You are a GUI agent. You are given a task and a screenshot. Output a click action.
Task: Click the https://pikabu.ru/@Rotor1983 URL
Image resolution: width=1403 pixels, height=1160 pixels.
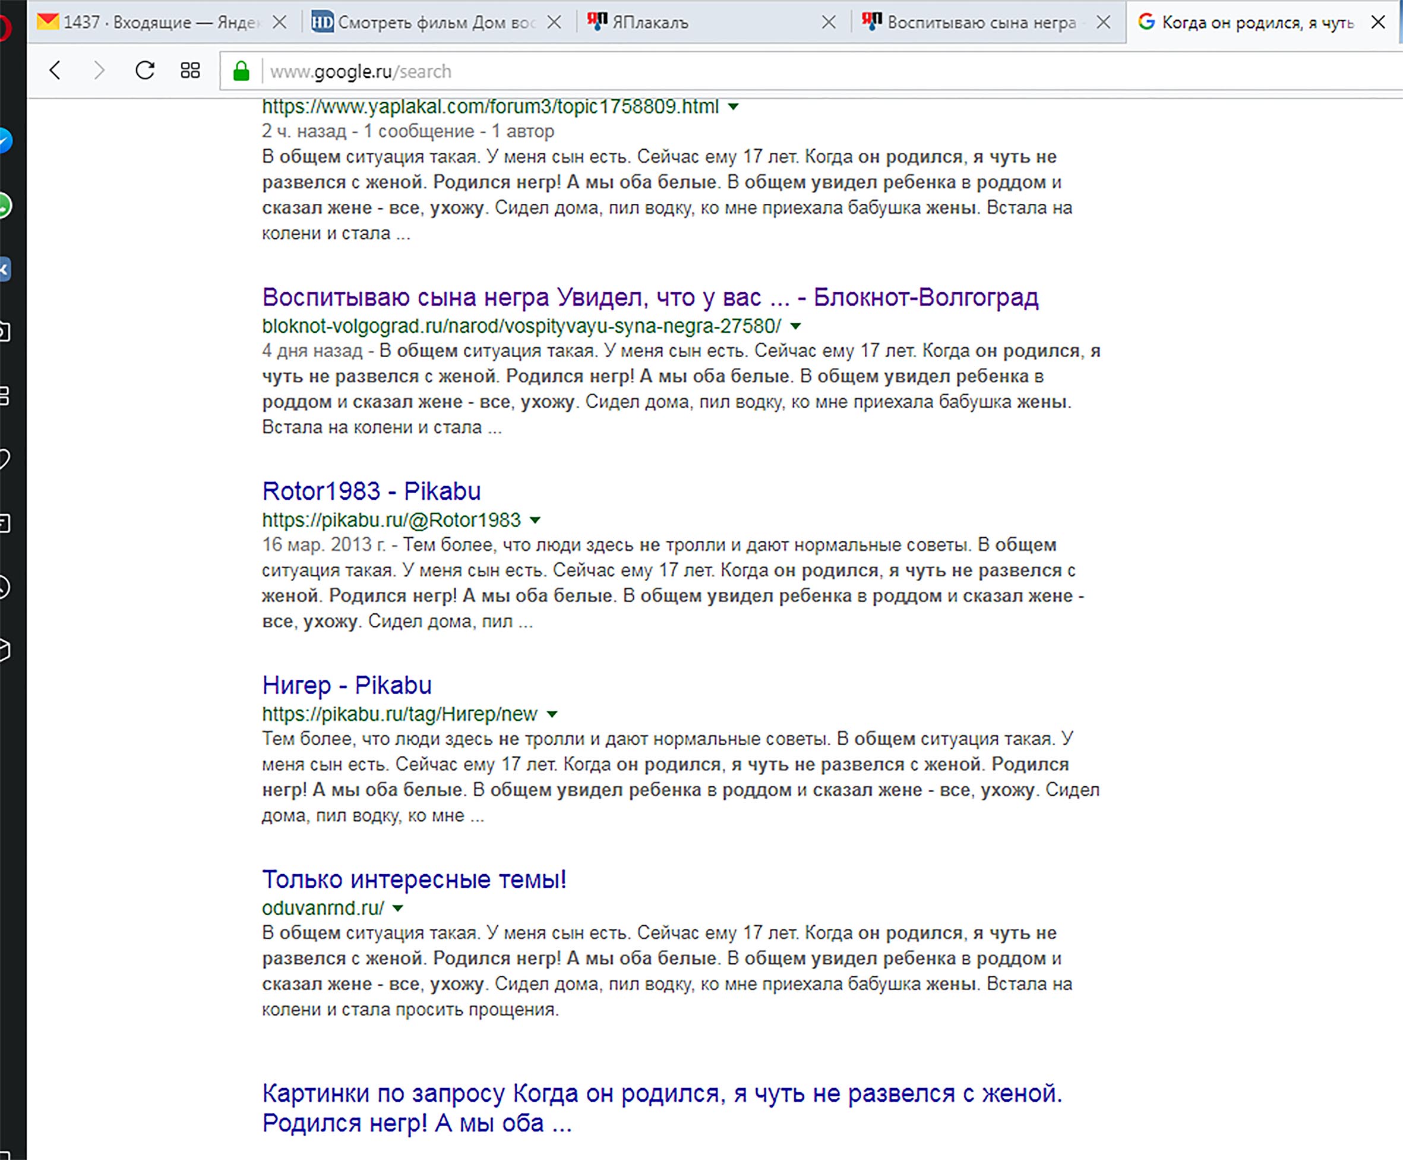point(391,520)
